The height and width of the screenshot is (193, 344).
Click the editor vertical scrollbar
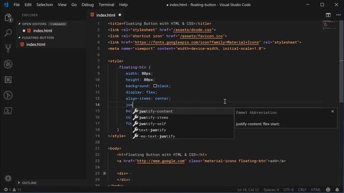point(341,61)
